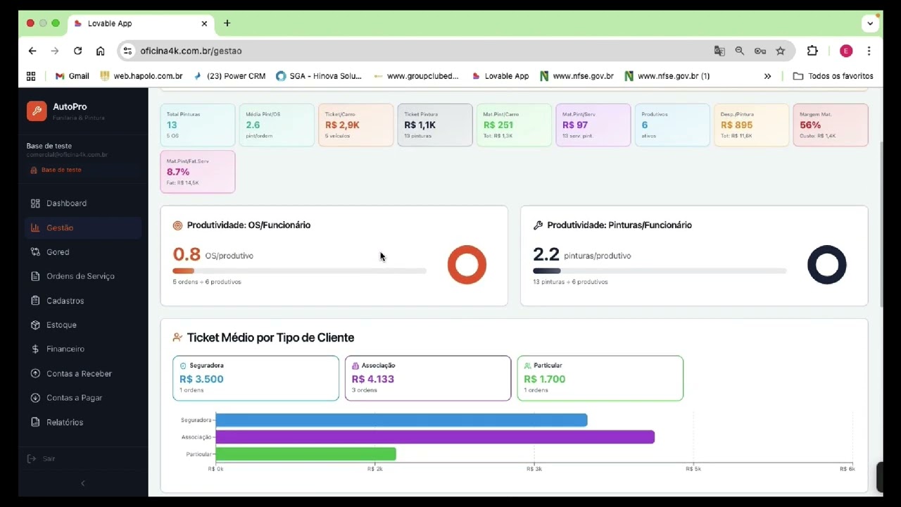Click the Mat.Pint/Serv card
The width and height of the screenshot is (901, 507).
[593, 125]
